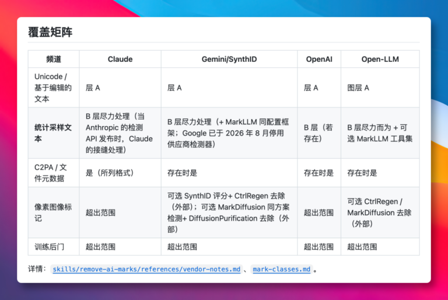Select the Open-LLM column header

tap(380, 59)
